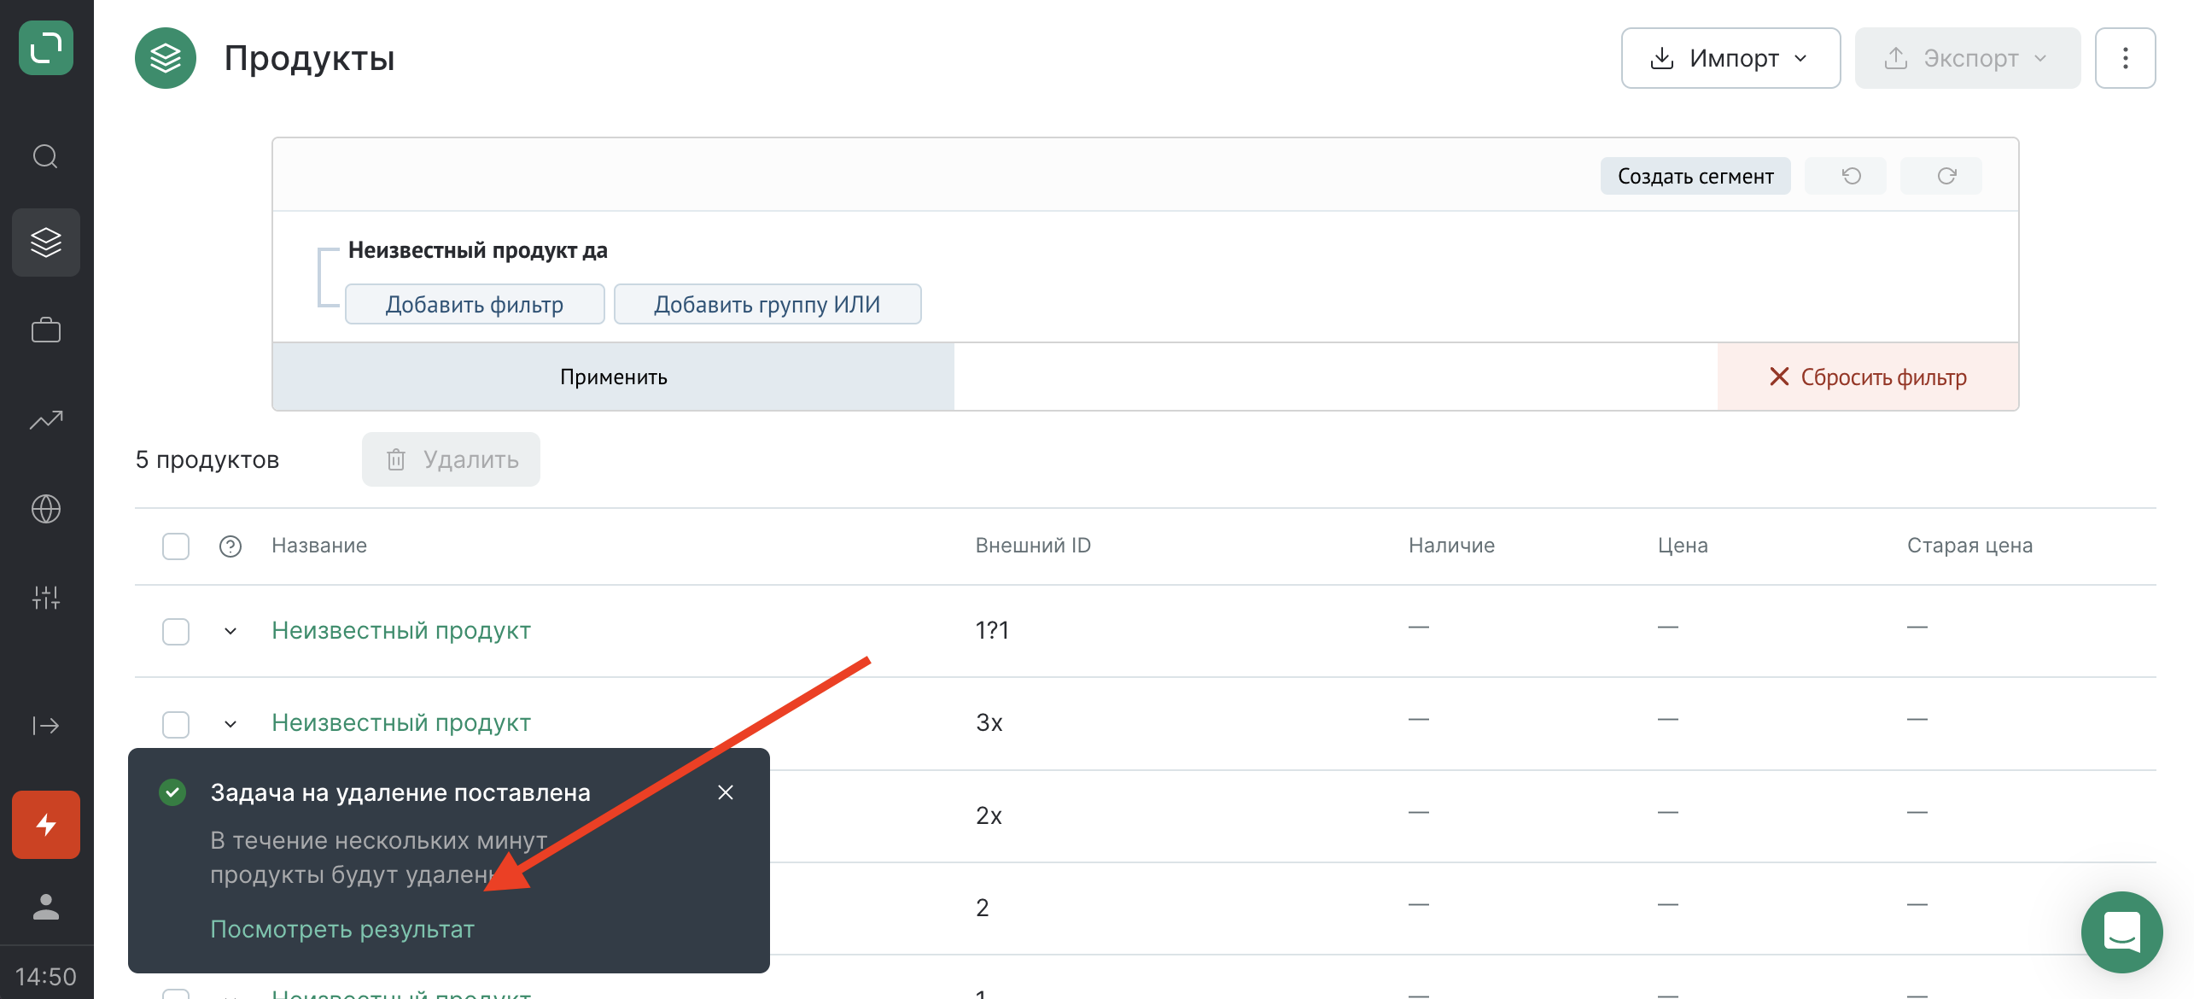Open the chat support bubble
2194x999 pixels.
pyautogui.click(x=2122, y=932)
